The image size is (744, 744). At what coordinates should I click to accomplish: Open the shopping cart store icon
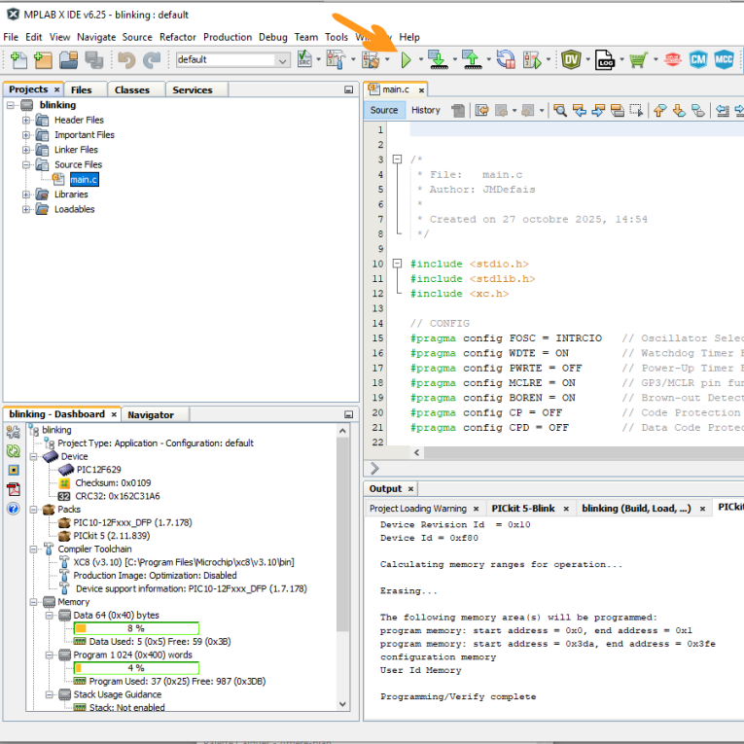pyautogui.click(x=638, y=60)
